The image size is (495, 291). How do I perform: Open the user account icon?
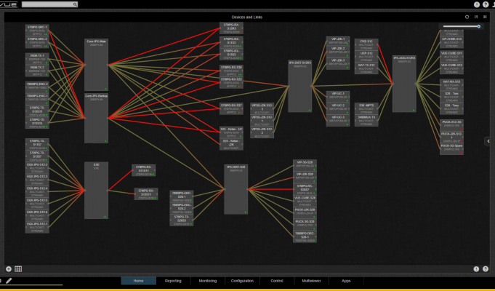(494, 4)
